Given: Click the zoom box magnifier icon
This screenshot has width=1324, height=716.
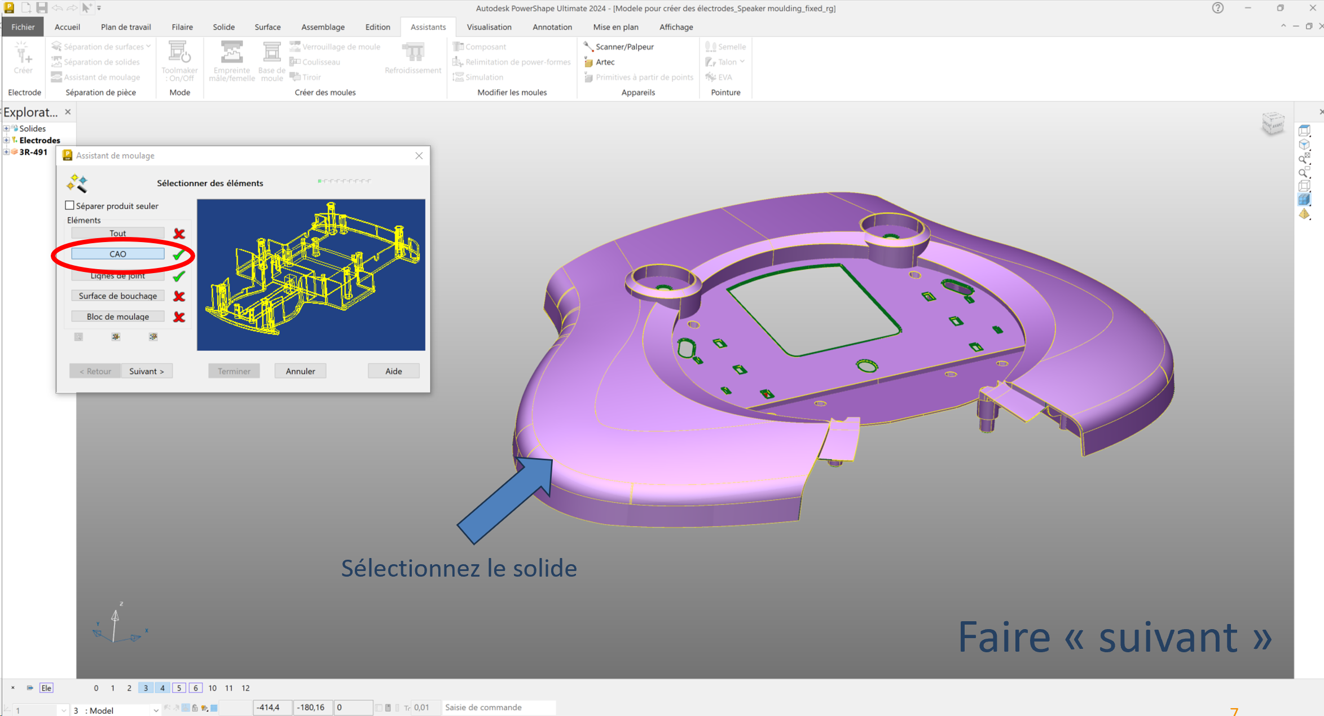Looking at the screenshot, I should (1304, 173).
